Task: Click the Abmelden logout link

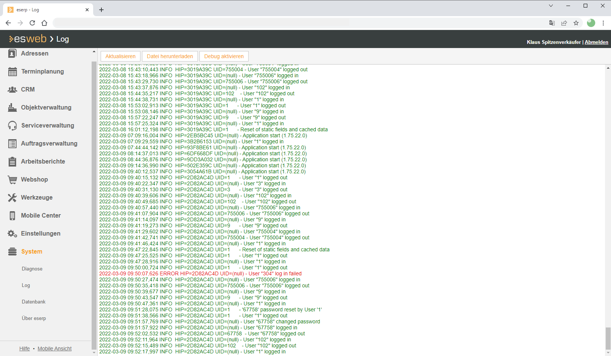Action: [x=596, y=42]
